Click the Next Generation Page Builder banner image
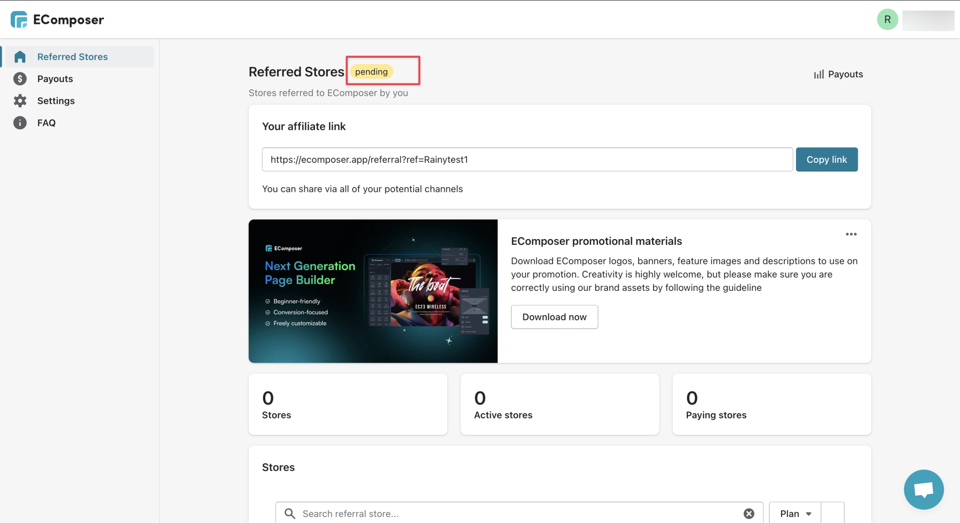This screenshot has height=523, width=960. point(373,291)
